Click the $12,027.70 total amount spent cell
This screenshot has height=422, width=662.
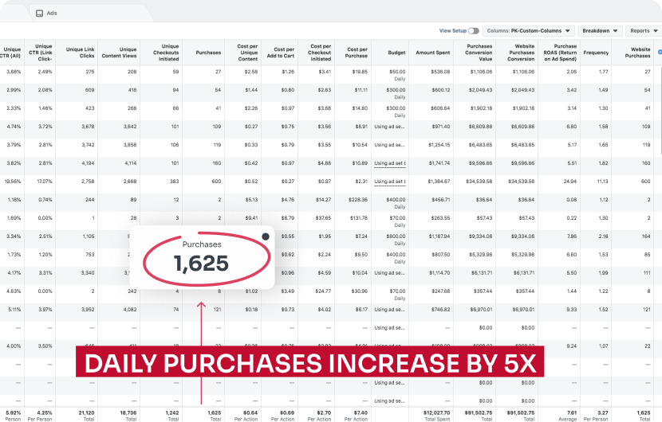[x=432, y=411]
